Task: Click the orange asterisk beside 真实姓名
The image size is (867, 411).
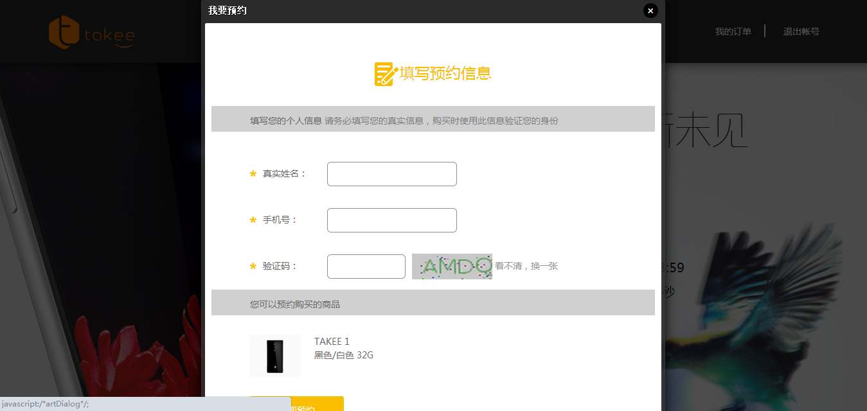Action: pos(253,174)
